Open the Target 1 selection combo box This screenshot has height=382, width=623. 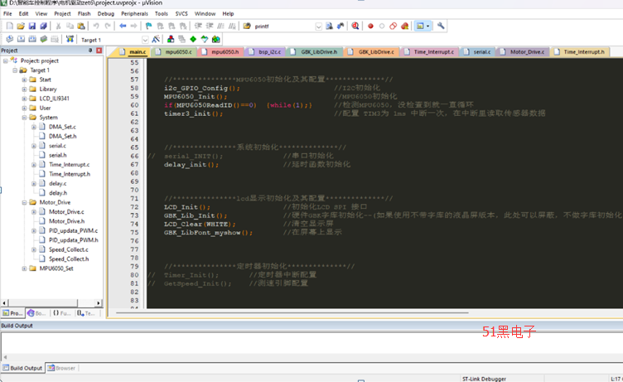point(113,40)
